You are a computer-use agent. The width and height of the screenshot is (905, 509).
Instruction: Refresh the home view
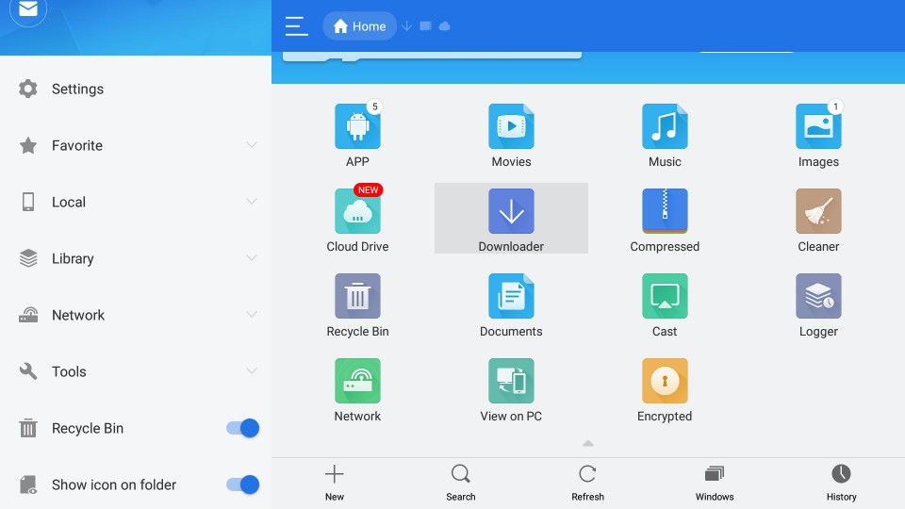[587, 483]
